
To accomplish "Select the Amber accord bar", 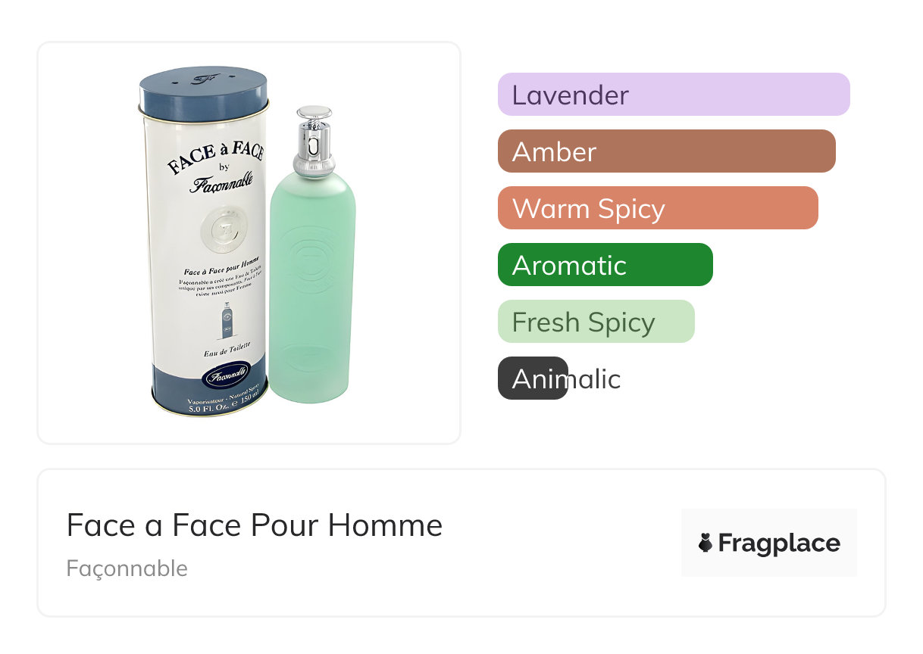I will 666,151.
